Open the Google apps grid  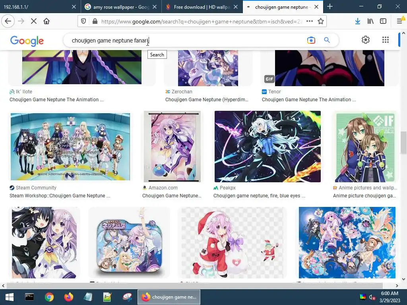[x=386, y=40]
